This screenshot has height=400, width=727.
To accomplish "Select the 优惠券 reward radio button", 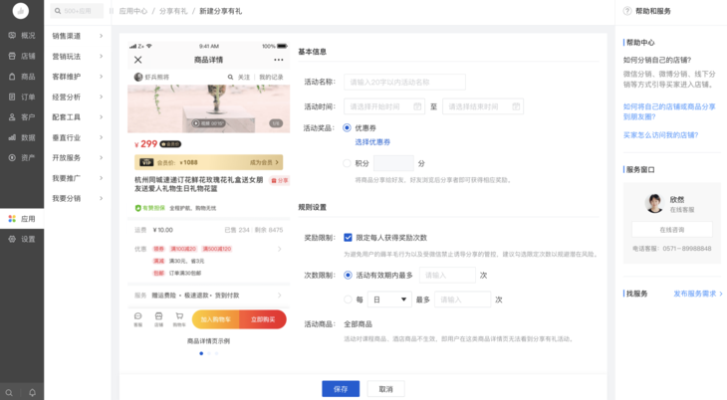I will (347, 128).
